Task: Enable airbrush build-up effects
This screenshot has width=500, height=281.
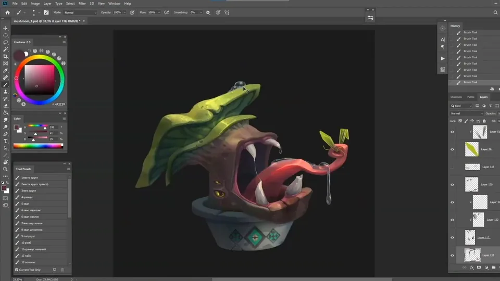Action: click(x=167, y=12)
